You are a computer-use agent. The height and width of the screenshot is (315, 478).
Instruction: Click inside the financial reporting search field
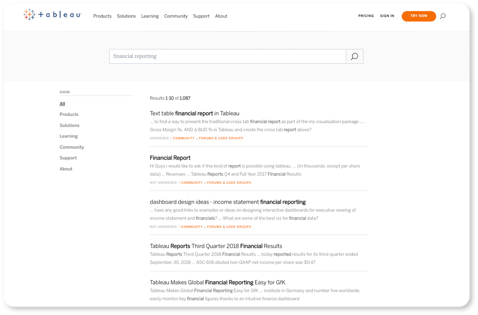(x=227, y=56)
